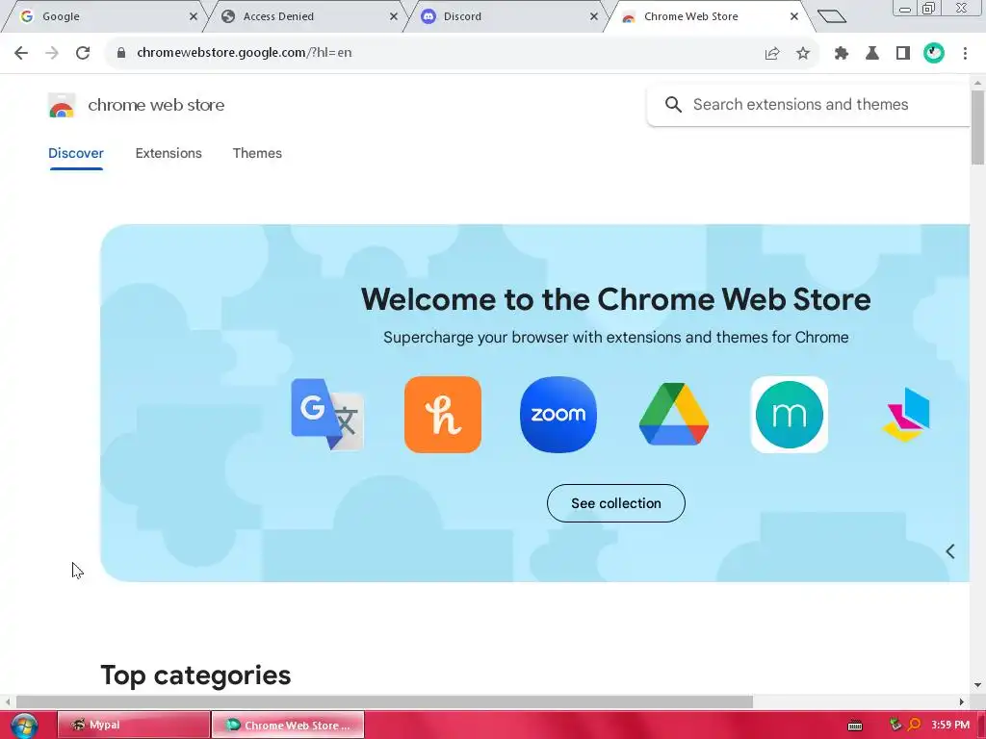Image resolution: width=986 pixels, height=739 pixels.
Task: Go to previous banner slide chevron
Action: pos(950,551)
